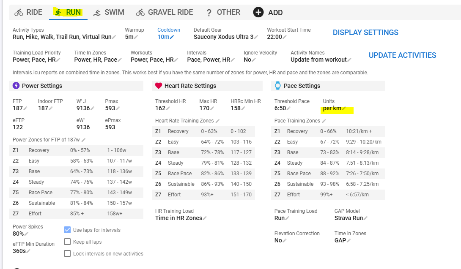Open DISPLAY SETTINGS
Screen dimensions: 461x269
pyautogui.click(x=365, y=32)
